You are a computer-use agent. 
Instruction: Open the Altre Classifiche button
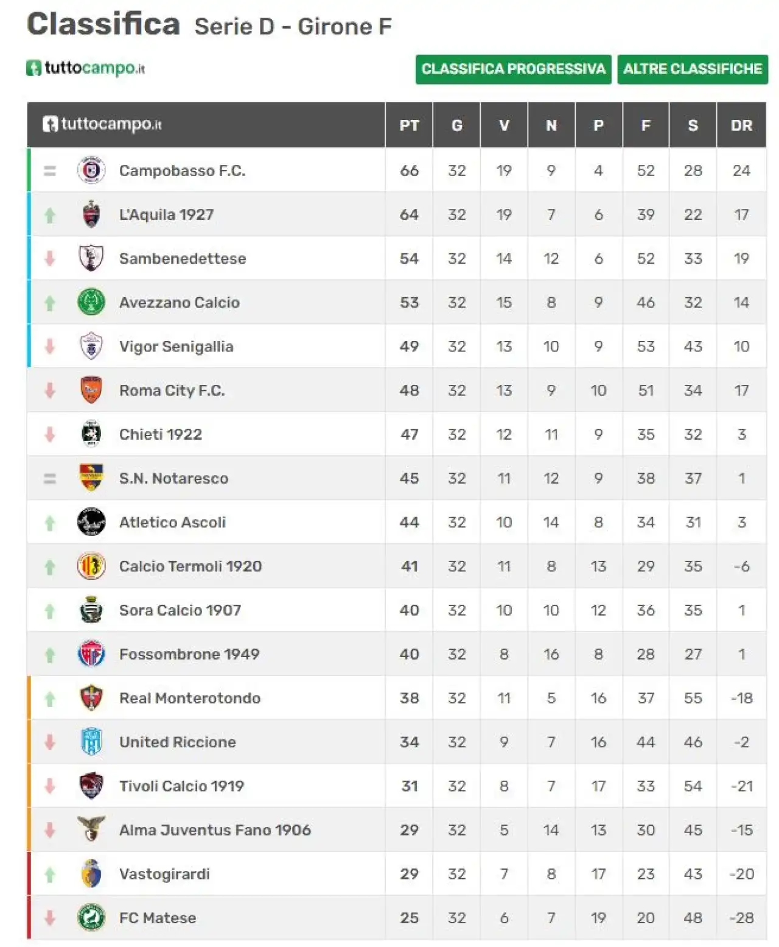(693, 69)
